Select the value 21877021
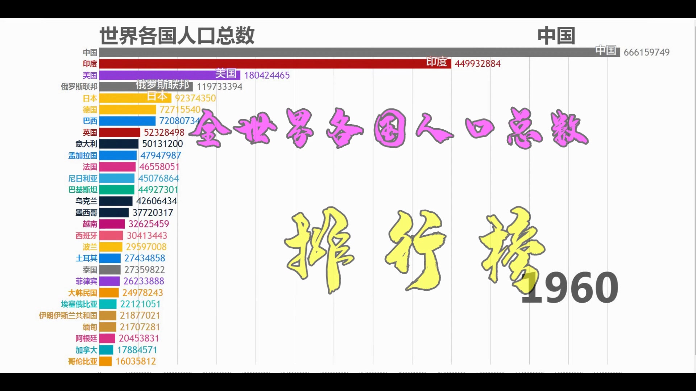The width and height of the screenshot is (696, 391). [x=140, y=315]
